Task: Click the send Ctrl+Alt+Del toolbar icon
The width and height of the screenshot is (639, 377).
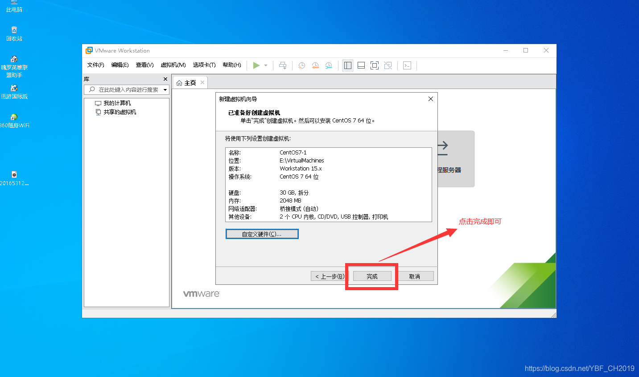Action: [x=283, y=65]
